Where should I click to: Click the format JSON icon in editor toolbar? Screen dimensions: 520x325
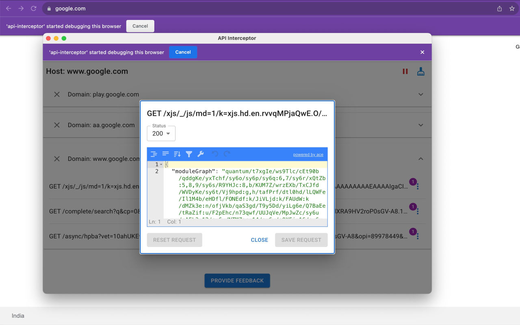click(154, 154)
